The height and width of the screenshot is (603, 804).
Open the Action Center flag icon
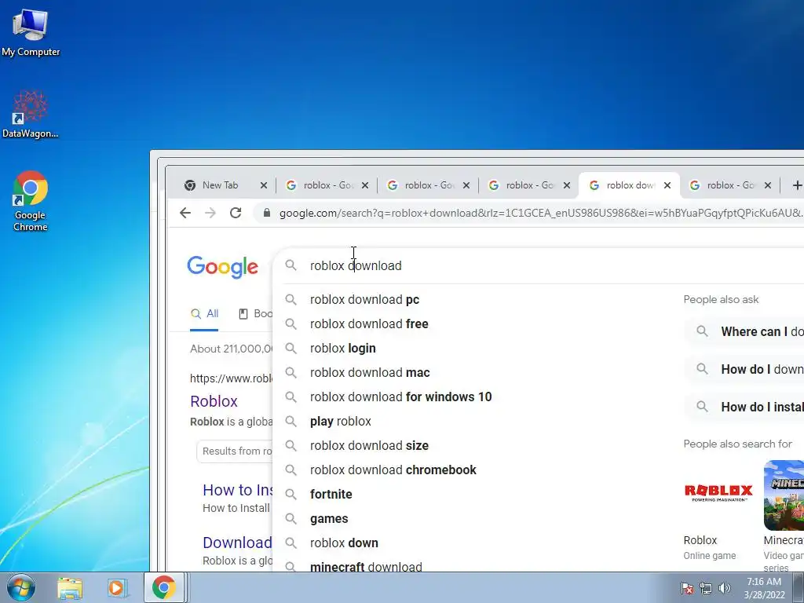click(x=687, y=588)
